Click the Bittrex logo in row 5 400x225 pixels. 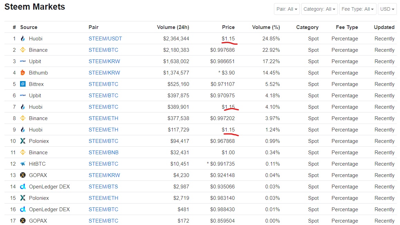tap(23, 84)
